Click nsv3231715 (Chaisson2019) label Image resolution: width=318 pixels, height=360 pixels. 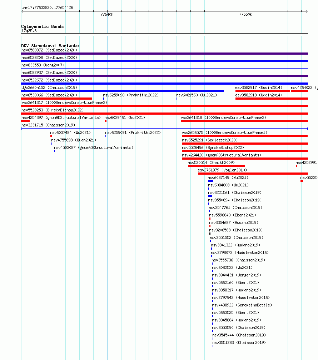pos(48,125)
